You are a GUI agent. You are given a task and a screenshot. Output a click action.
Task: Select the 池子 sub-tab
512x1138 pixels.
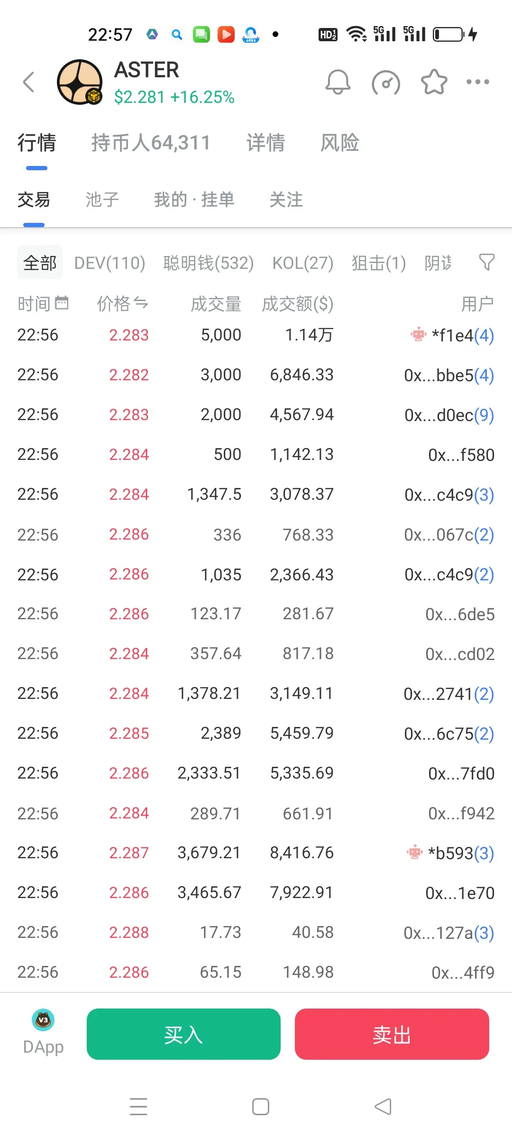click(102, 200)
